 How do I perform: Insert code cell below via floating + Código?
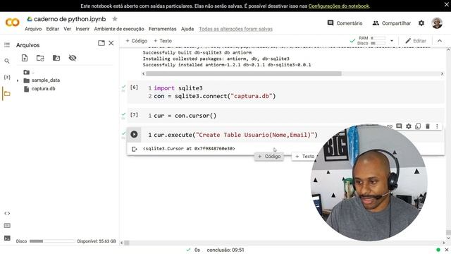[269, 157]
